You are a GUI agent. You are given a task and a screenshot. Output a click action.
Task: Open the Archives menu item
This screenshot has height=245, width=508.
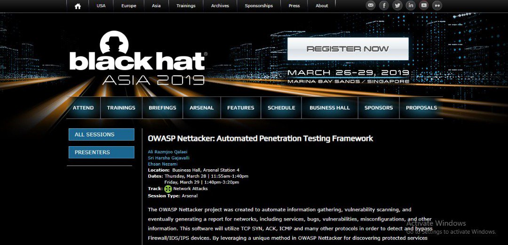(220, 6)
